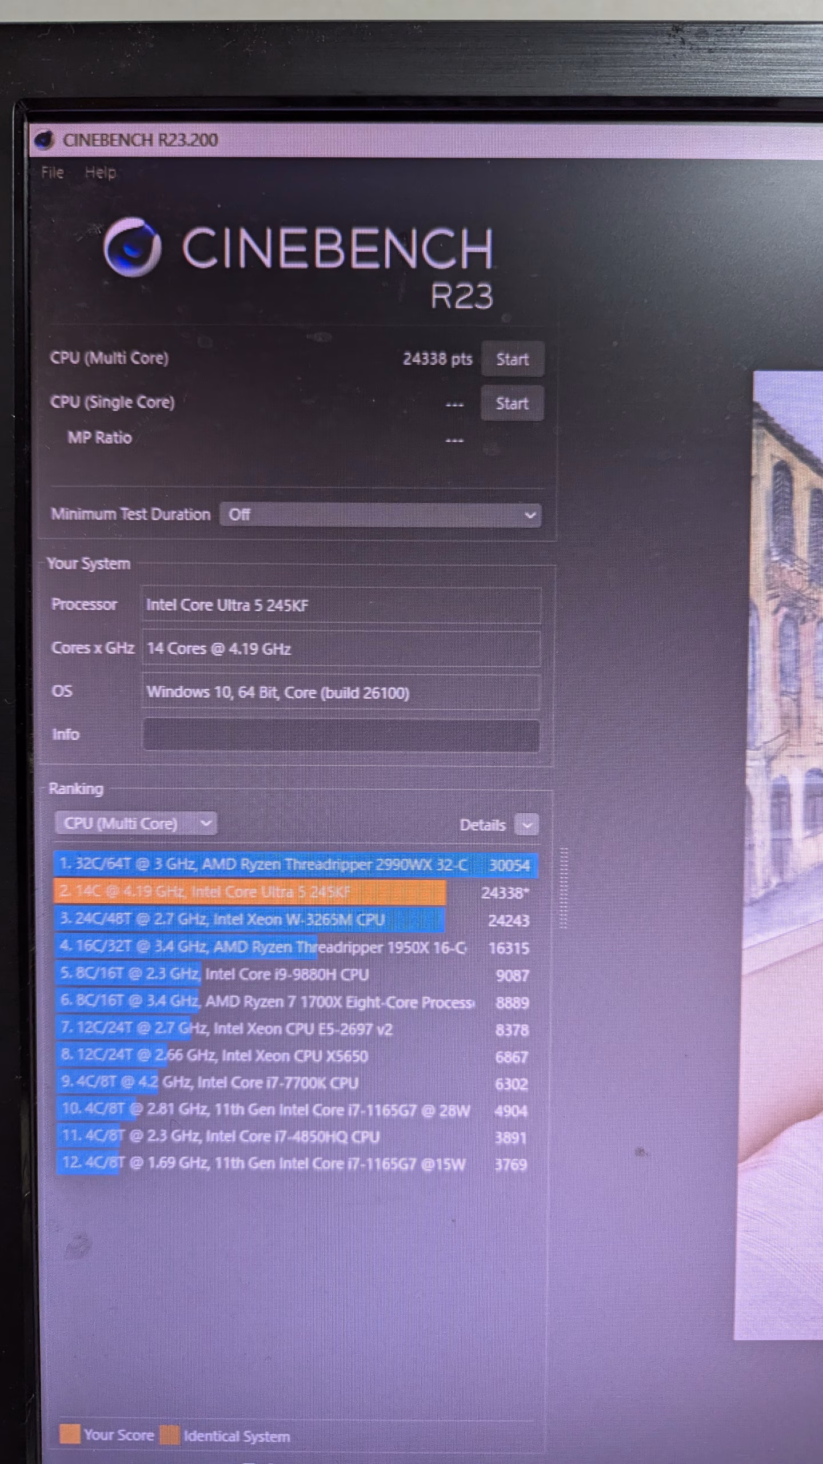This screenshot has height=1464, width=823.
Task: Select the Xeon E5-2697 v2 ranking row
Action: 296,1029
